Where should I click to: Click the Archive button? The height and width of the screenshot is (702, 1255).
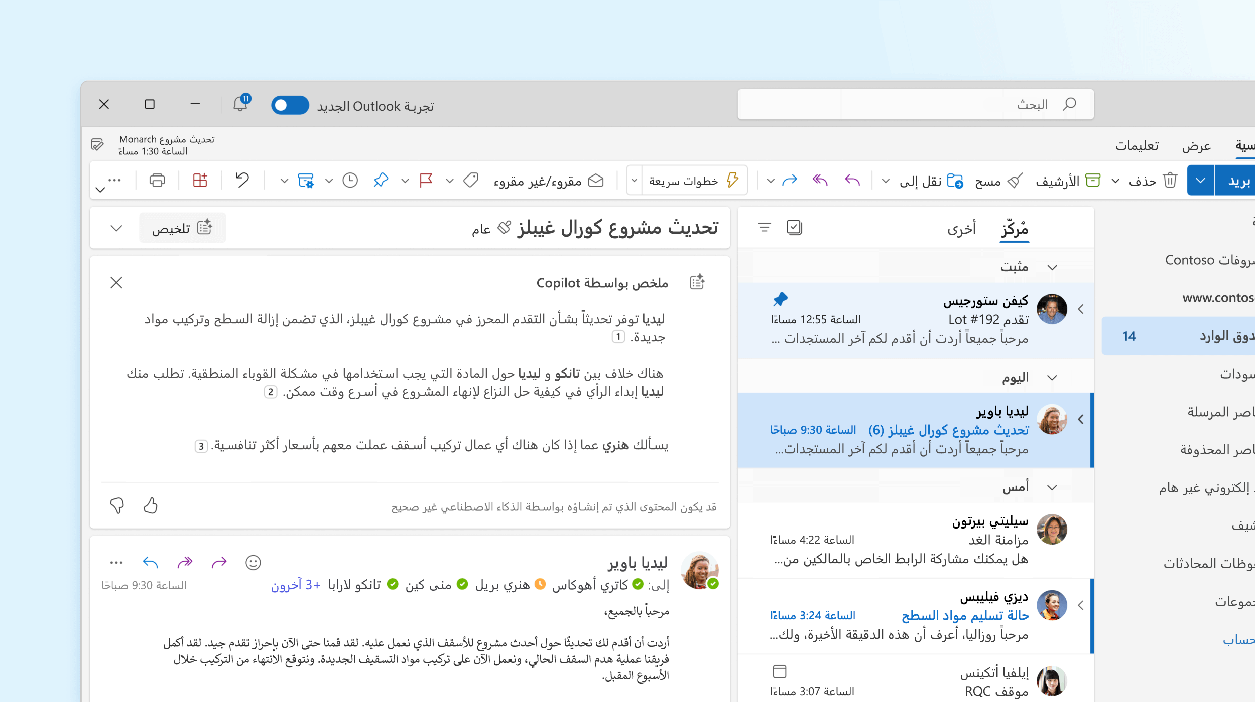tap(1068, 181)
